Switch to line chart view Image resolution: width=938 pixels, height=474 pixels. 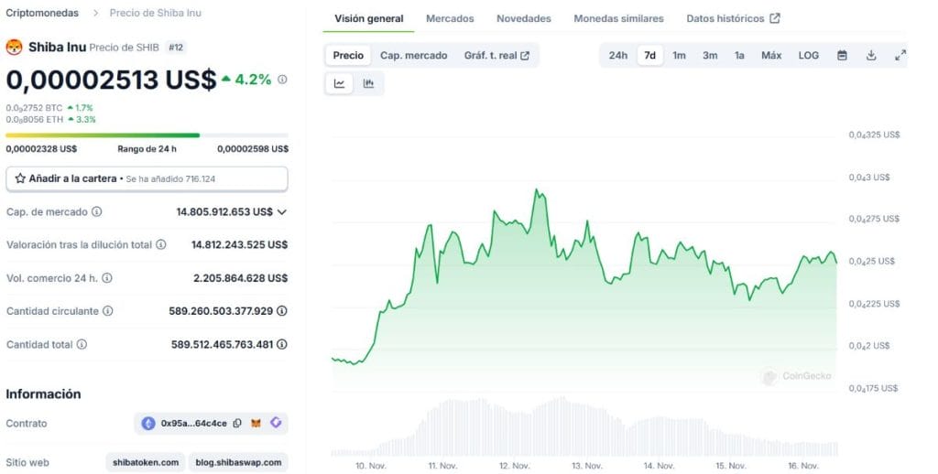click(x=339, y=83)
